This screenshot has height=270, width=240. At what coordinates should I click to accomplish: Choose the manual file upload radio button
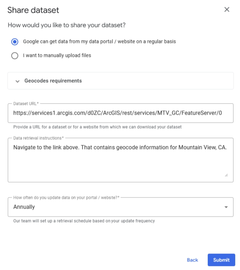pyautogui.click(x=15, y=56)
